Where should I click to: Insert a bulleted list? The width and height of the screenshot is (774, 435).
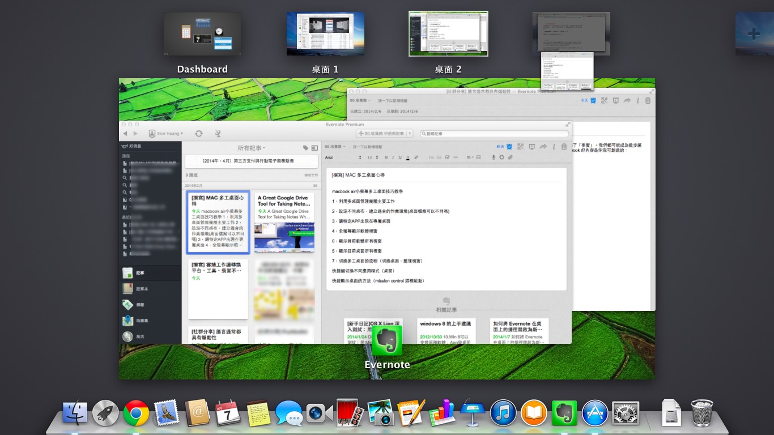click(431, 157)
